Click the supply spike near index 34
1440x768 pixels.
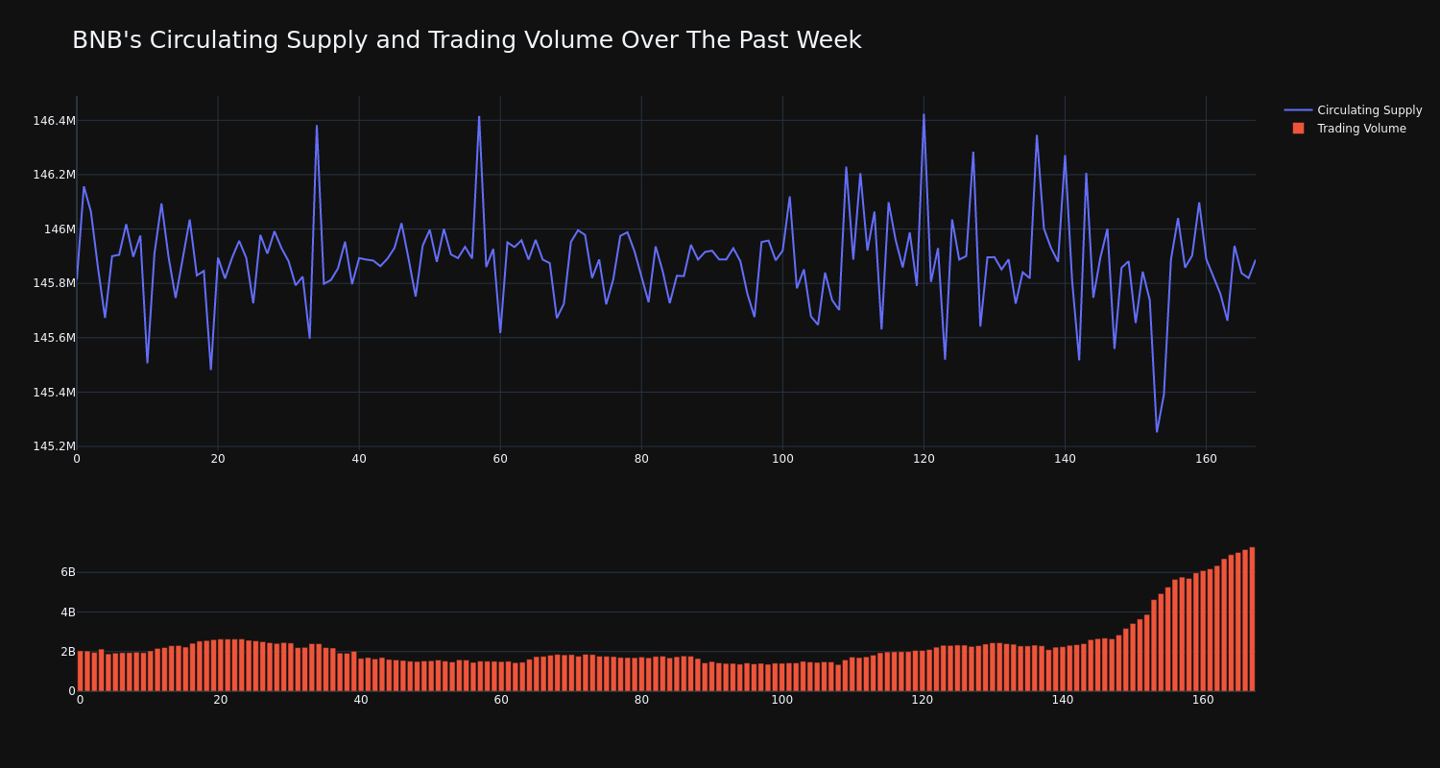pyautogui.click(x=317, y=126)
